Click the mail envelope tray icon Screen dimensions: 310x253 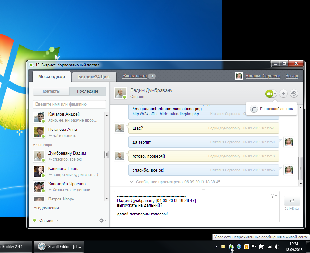223,247
